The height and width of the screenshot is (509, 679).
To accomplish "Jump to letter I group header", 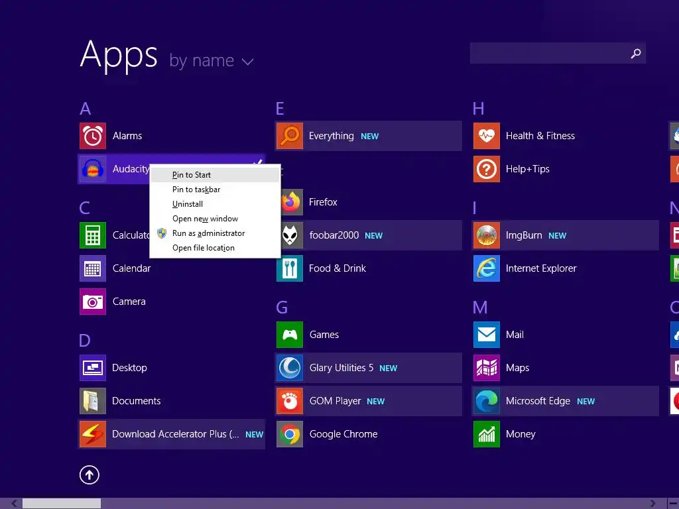I will [x=475, y=208].
